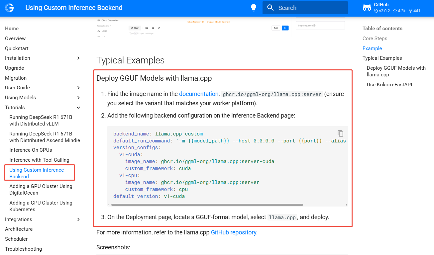This screenshot has height=255, width=434.
Task: Open the Upgrade page
Action: [15, 68]
